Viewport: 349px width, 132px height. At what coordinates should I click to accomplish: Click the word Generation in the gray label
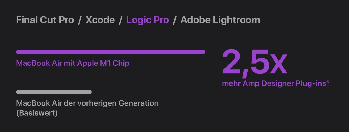click(x=138, y=103)
